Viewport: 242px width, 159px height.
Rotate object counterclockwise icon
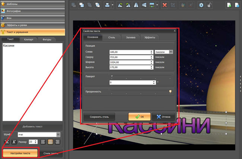coord(120,5)
